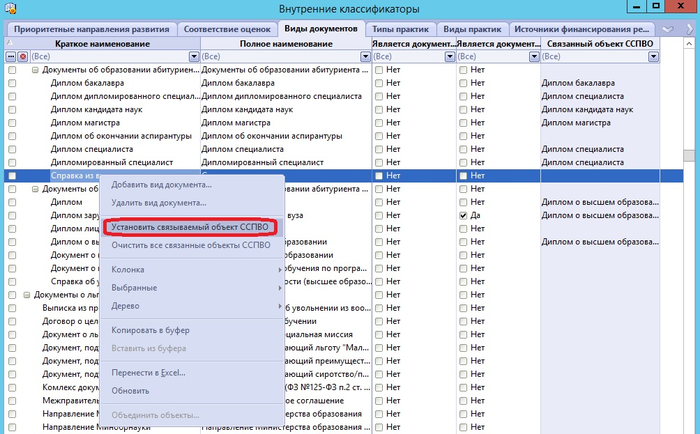Open the second Является документ filter dropdown

click(534, 56)
